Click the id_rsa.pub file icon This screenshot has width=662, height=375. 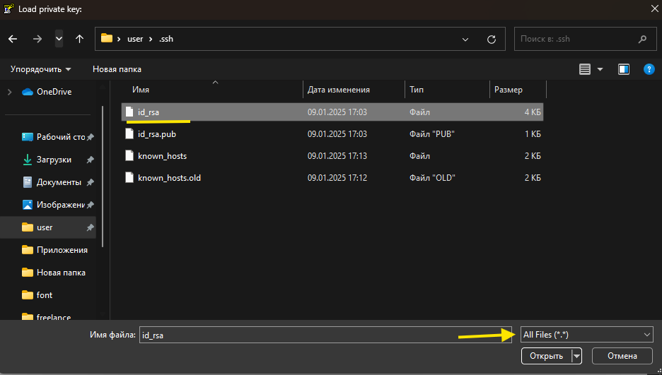pos(129,134)
